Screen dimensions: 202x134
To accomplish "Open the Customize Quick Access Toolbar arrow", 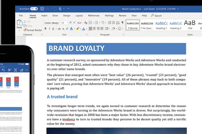I will 68,9.
